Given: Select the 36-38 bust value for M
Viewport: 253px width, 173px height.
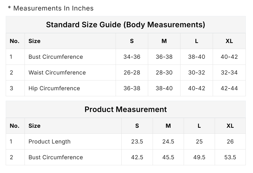Looking at the screenshot, I should [x=164, y=57].
